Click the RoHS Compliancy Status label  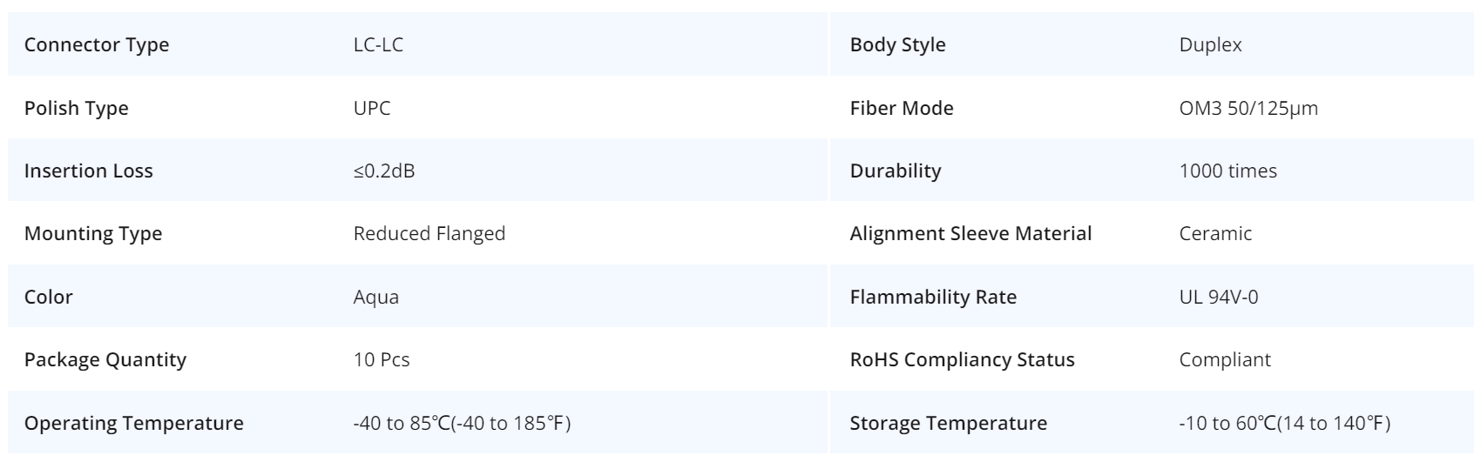(962, 359)
